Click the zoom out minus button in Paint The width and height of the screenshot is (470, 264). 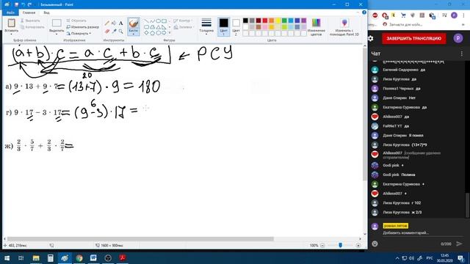pyautogui.click(x=322, y=246)
